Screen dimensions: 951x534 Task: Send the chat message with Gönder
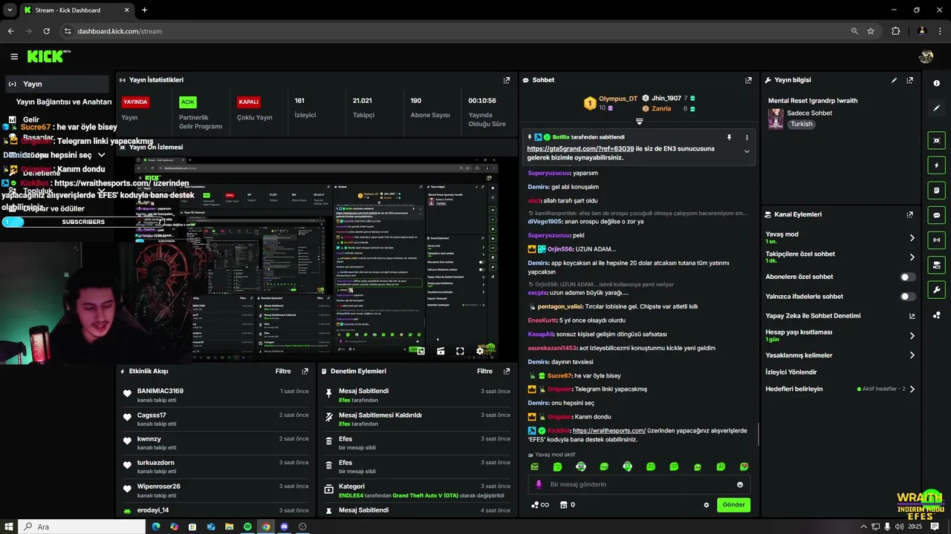733,505
